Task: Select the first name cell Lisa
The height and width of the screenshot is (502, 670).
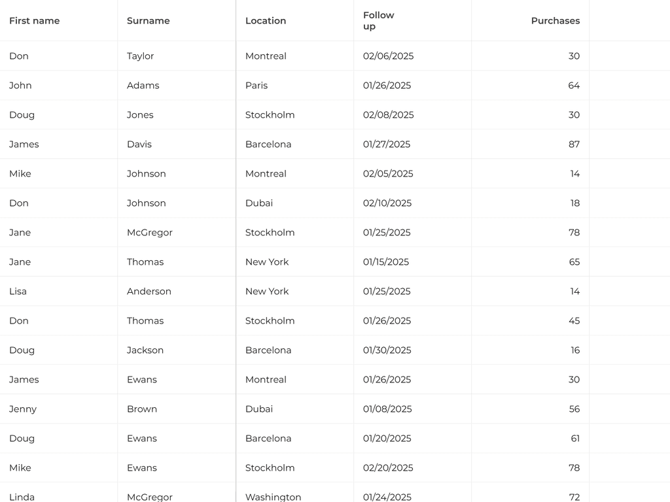Action: (18, 292)
